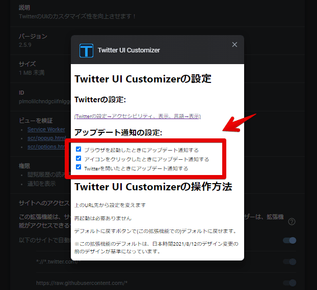The width and height of the screenshot is (317, 290).
Task: Click the text 再起動は必要ありません
Action: click(103, 218)
